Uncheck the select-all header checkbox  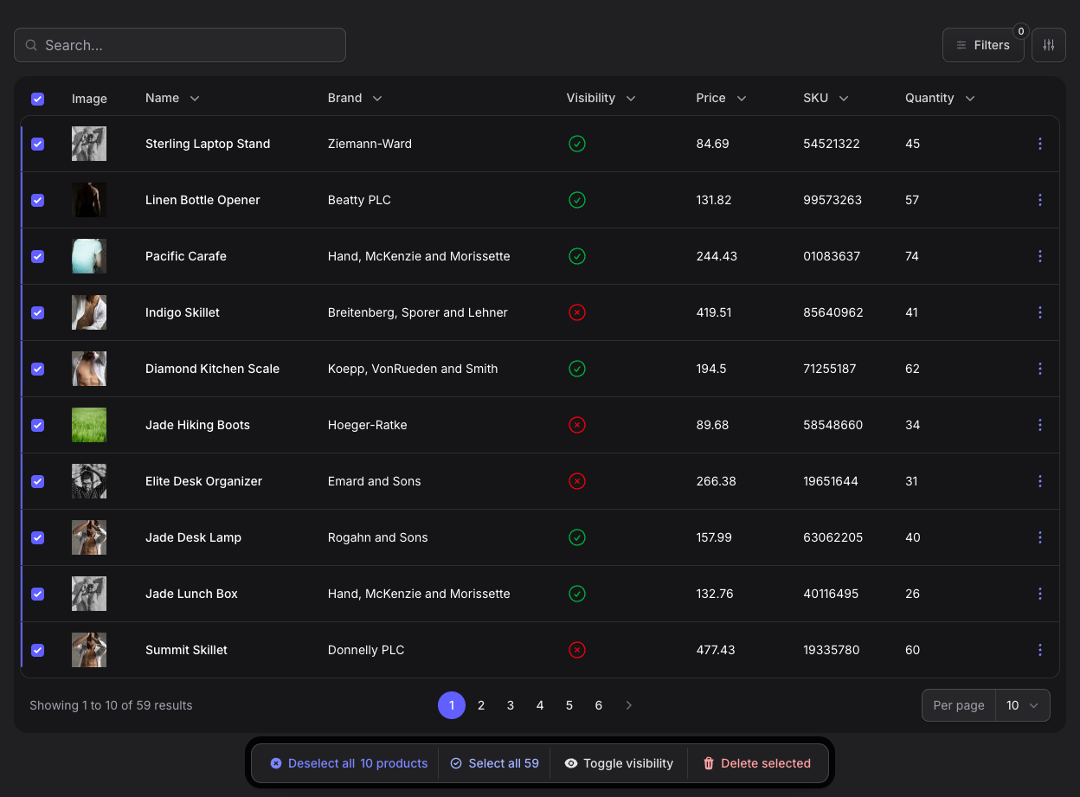click(x=37, y=99)
